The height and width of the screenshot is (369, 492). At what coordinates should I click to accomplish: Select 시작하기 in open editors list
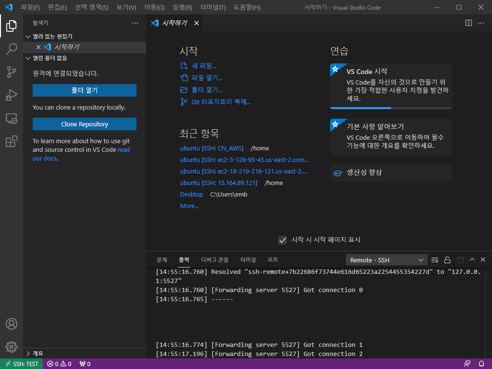point(85,47)
